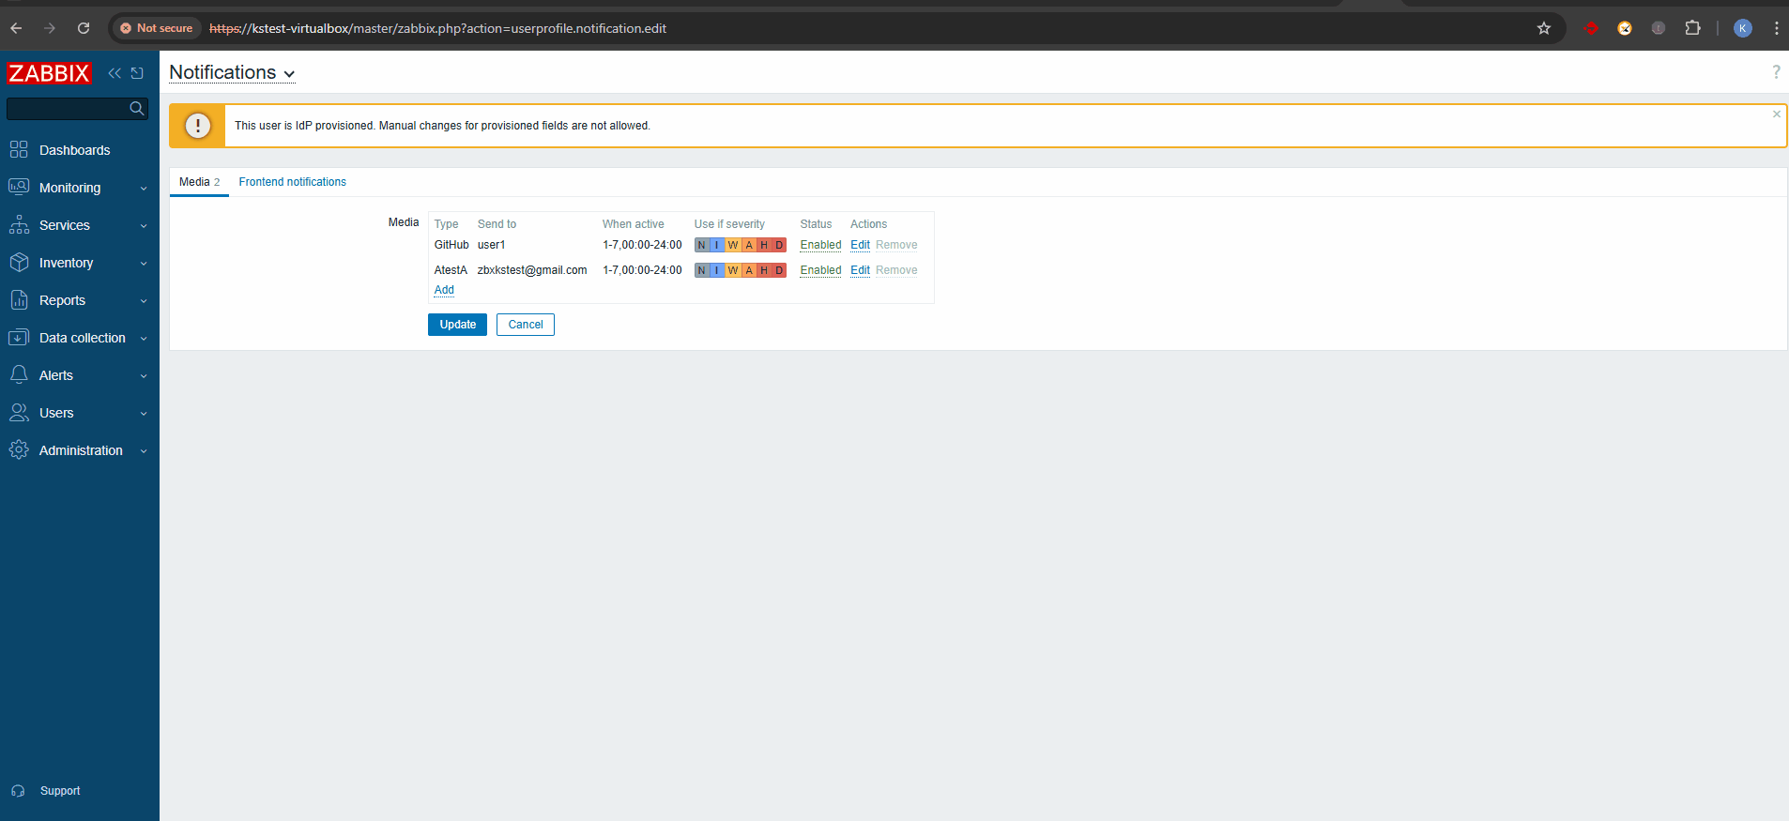Expand the Data collection menu chevron

click(x=144, y=338)
